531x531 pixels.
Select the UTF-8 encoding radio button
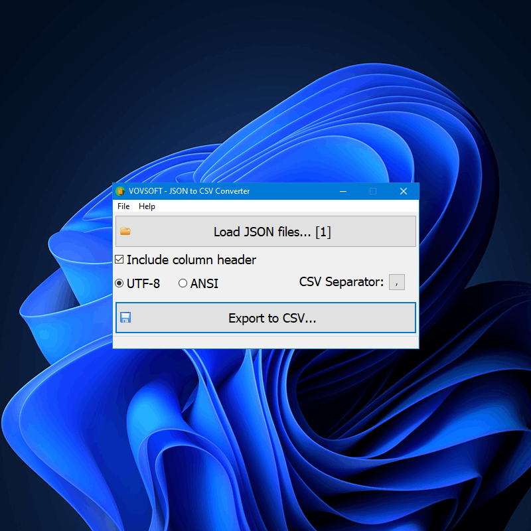[x=119, y=283]
